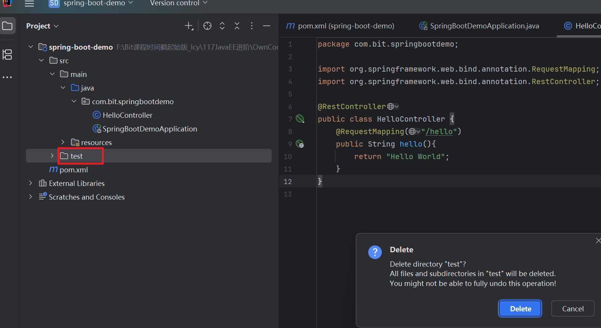This screenshot has width=601, height=328.
Task: Click the IntelliJ IDEA logo icon
Action: (7, 3)
